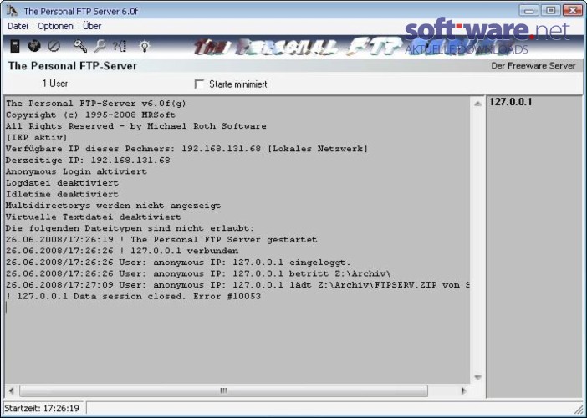Click log line 'Verfügbare IP dieses Rechners'
587x418 pixels.
coord(186,149)
